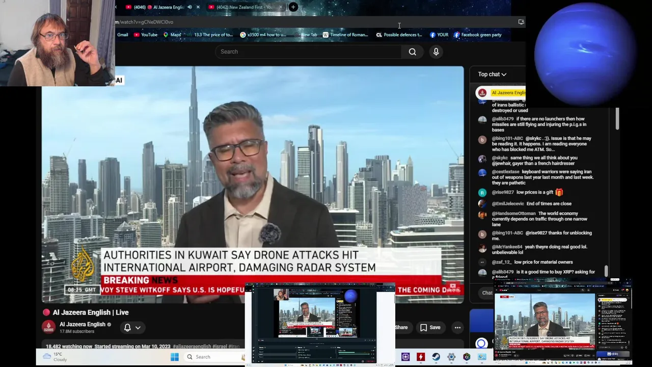Click the browser address bar URL

144,22
